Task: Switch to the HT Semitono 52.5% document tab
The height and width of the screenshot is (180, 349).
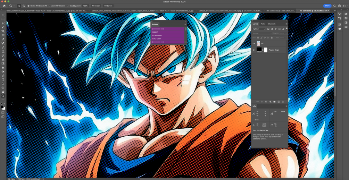Action: (281, 10)
